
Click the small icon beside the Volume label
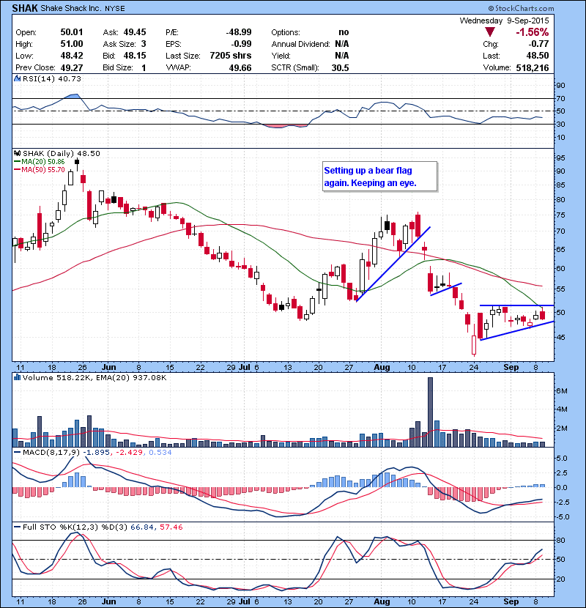coord(15,377)
